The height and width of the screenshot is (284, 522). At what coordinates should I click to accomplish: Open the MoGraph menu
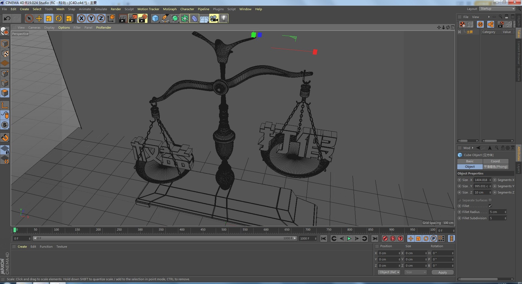170,9
